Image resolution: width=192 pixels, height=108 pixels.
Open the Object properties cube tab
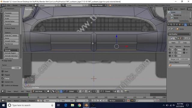point(180,25)
